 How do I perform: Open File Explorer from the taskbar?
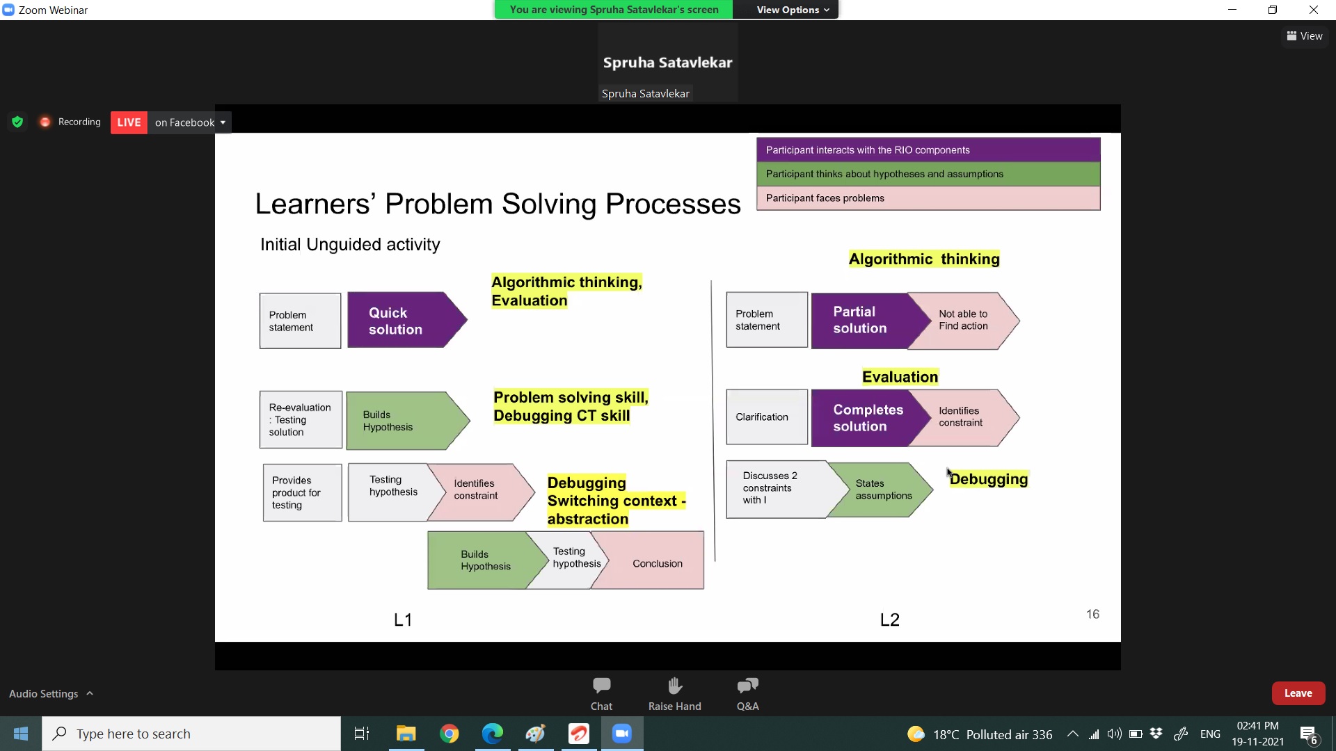click(406, 734)
